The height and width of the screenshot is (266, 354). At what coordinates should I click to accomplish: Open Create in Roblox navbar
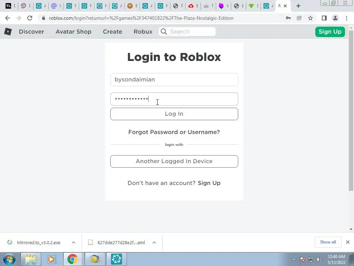click(112, 32)
